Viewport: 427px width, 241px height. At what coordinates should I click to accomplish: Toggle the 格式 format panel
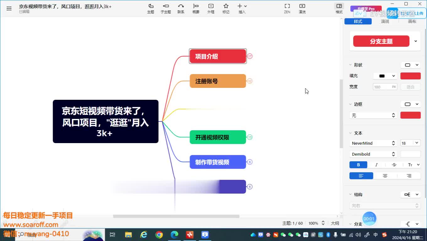click(x=339, y=8)
